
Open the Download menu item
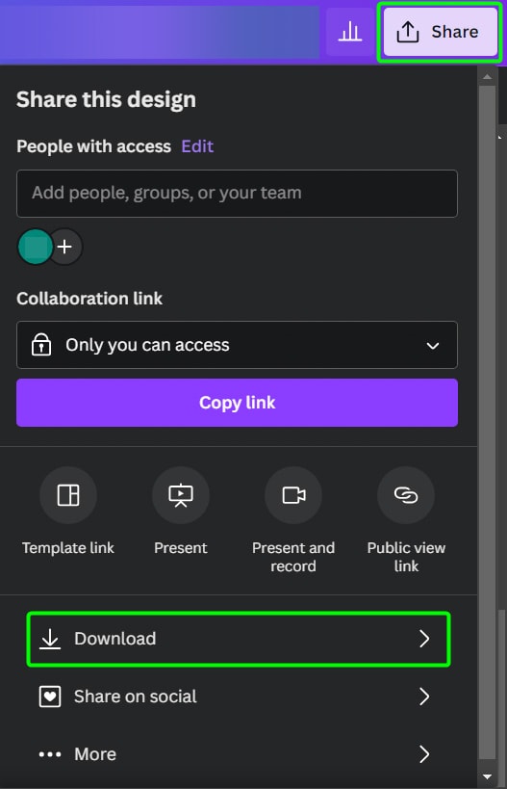pos(239,639)
